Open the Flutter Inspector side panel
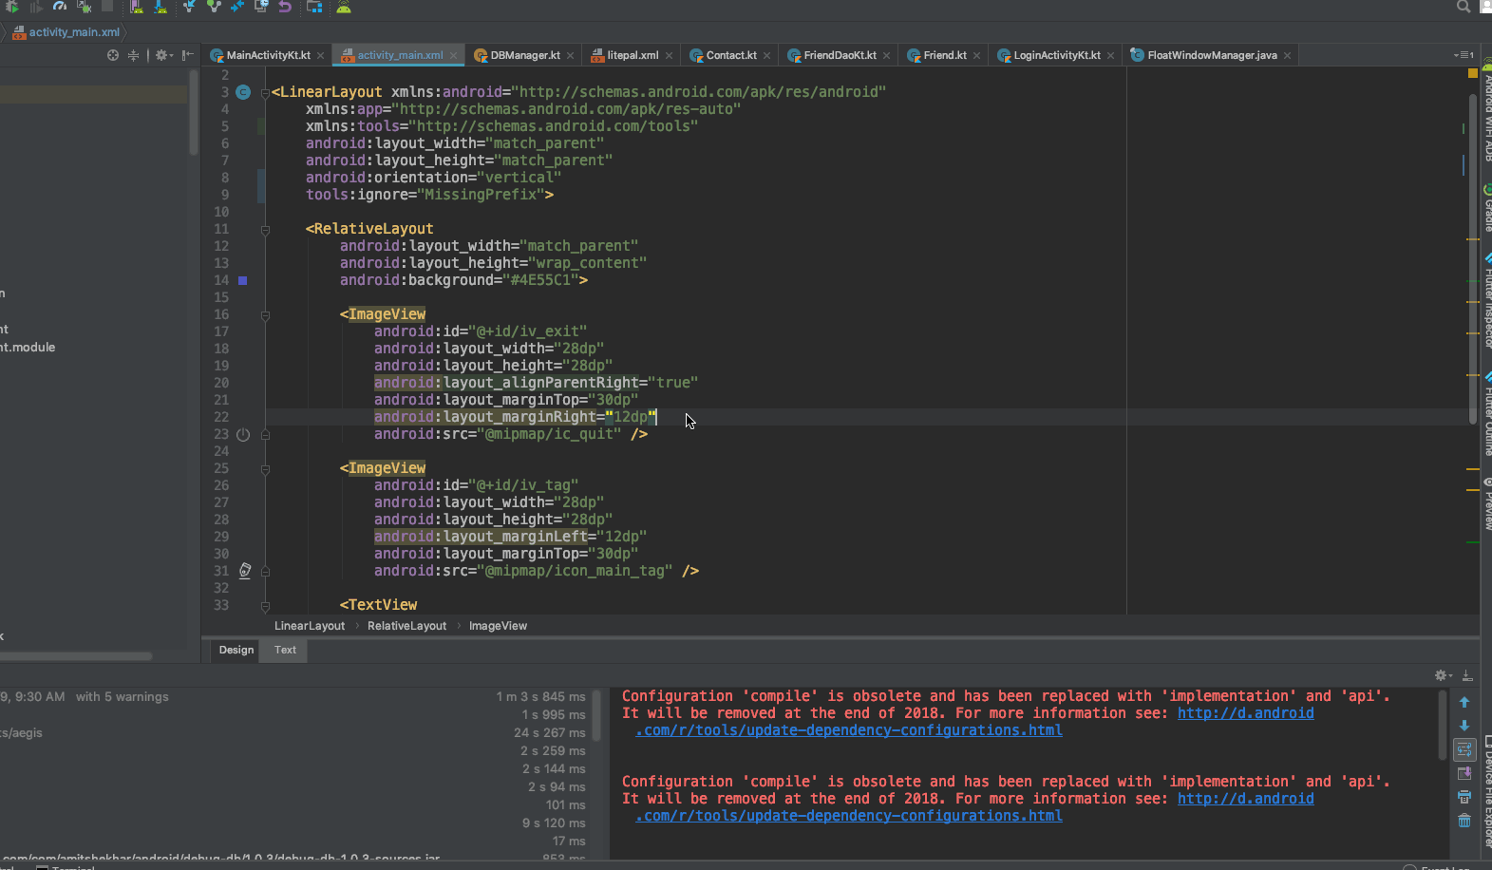This screenshot has width=1492, height=870. (1487, 302)
